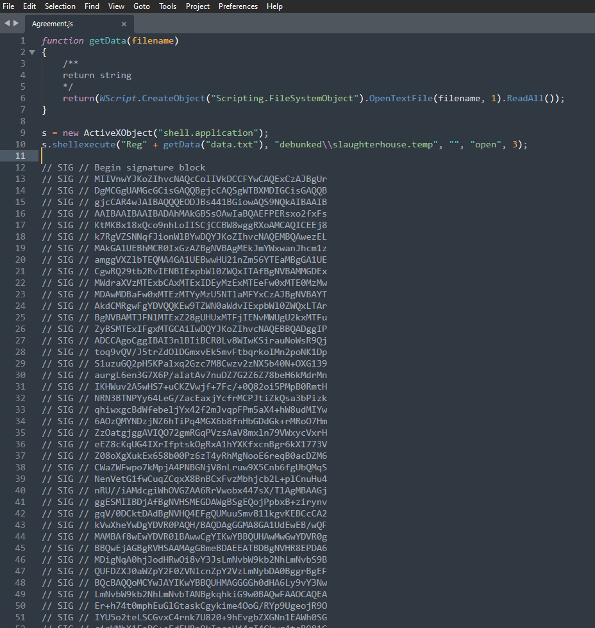Screen dimensions: 595x628
Task: Open the Goto menu
Action: tap(142, 6)
